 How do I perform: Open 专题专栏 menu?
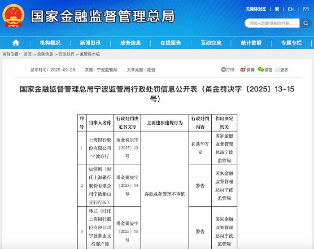[x=292, y=43]
